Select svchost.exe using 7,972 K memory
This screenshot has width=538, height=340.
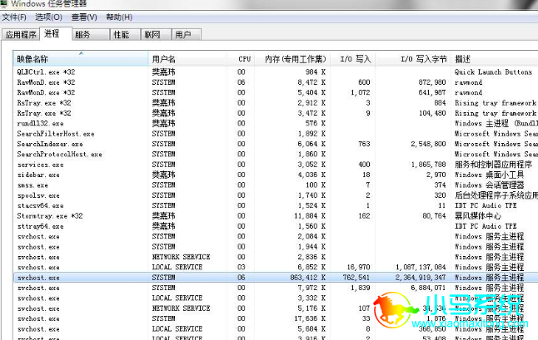276,288
